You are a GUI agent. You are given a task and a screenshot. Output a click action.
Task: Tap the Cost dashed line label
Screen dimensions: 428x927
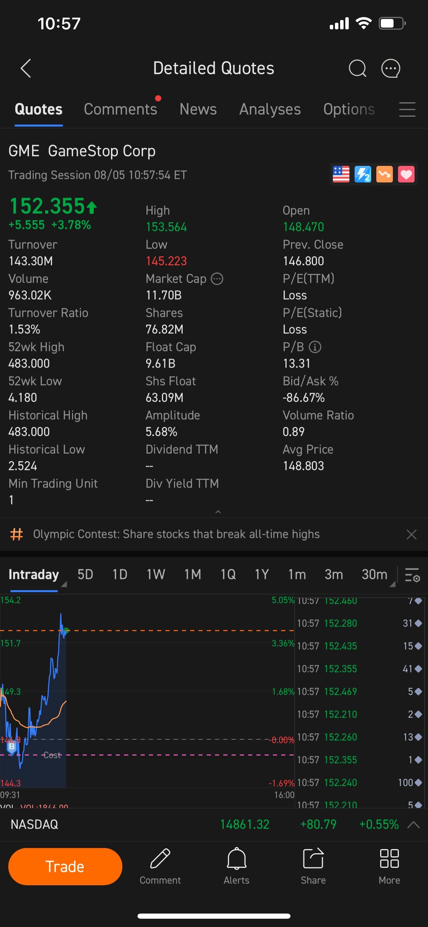pos(52,755)
